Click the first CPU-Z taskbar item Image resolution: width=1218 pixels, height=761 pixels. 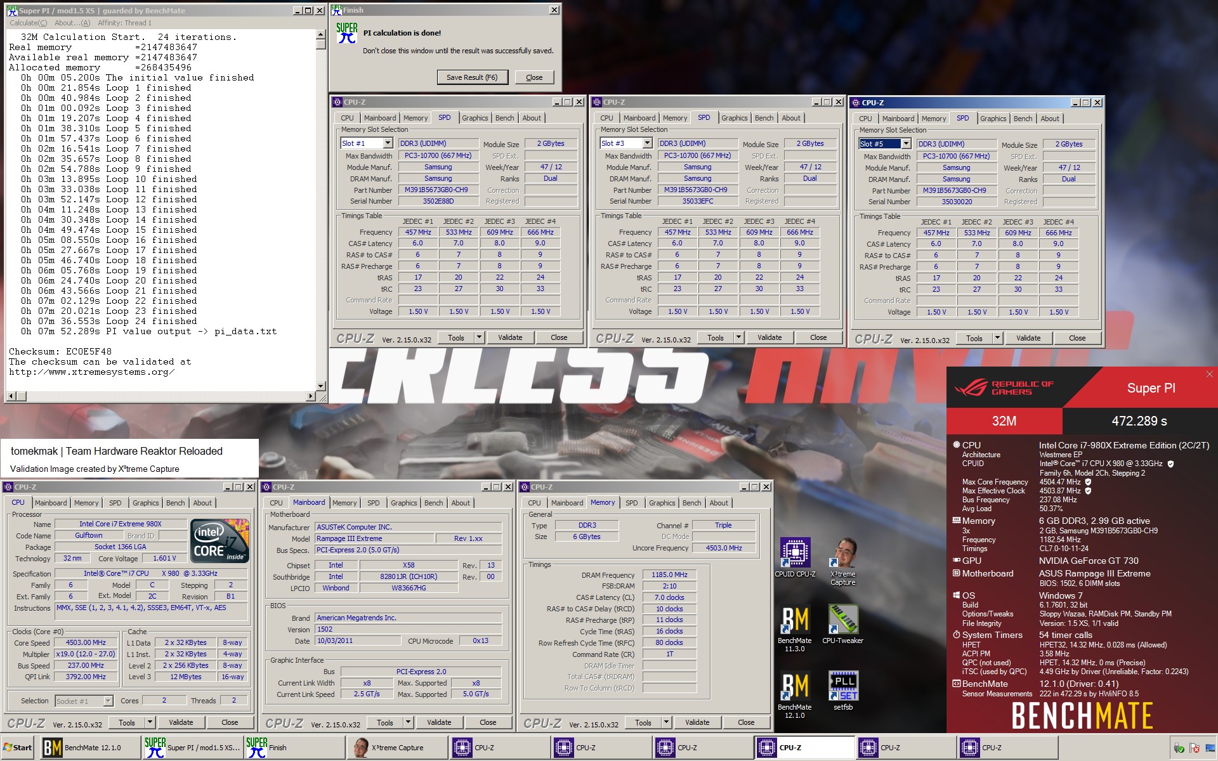[499, 748]
